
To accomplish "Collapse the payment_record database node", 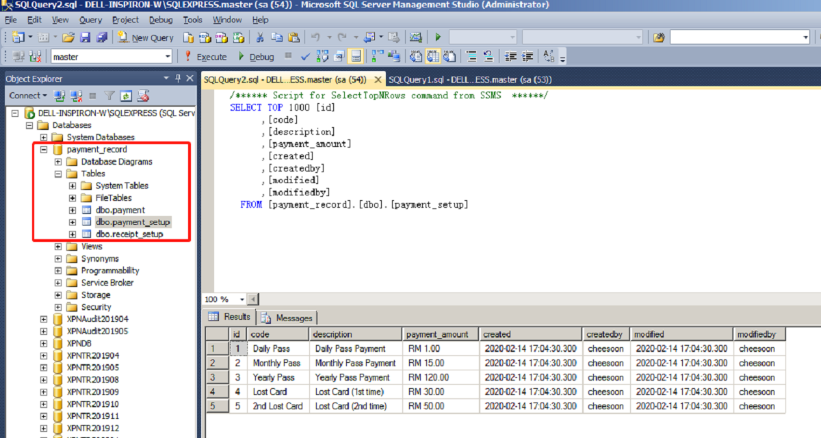I will tap(44, 149).
